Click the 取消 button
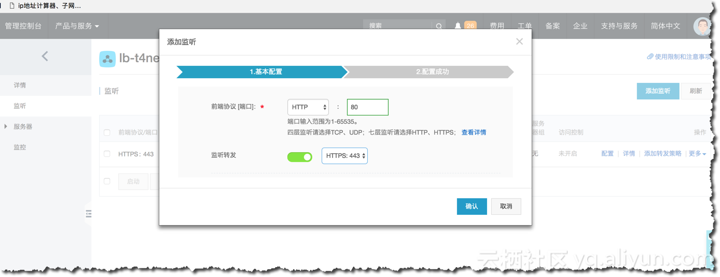The image size is (720, 277). tap(506, 206)
